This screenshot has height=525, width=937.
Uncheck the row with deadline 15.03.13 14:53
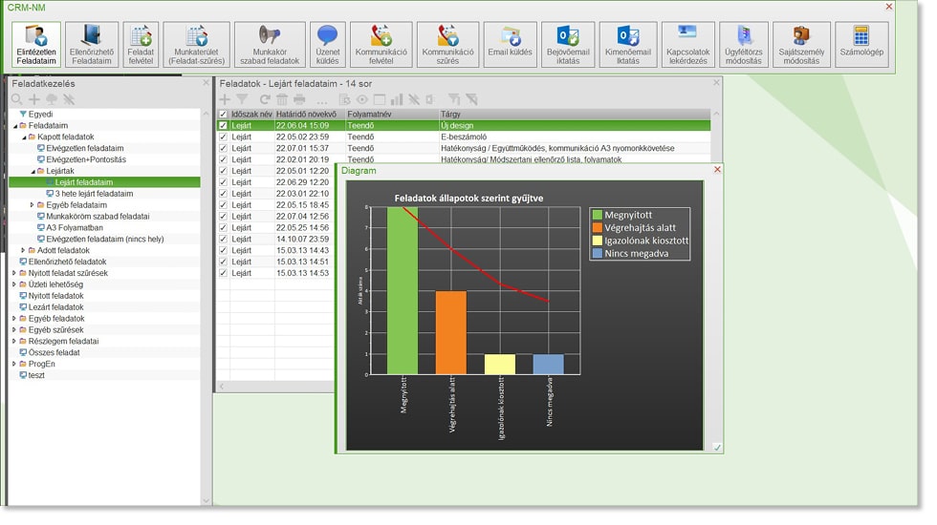click(223, 273)
